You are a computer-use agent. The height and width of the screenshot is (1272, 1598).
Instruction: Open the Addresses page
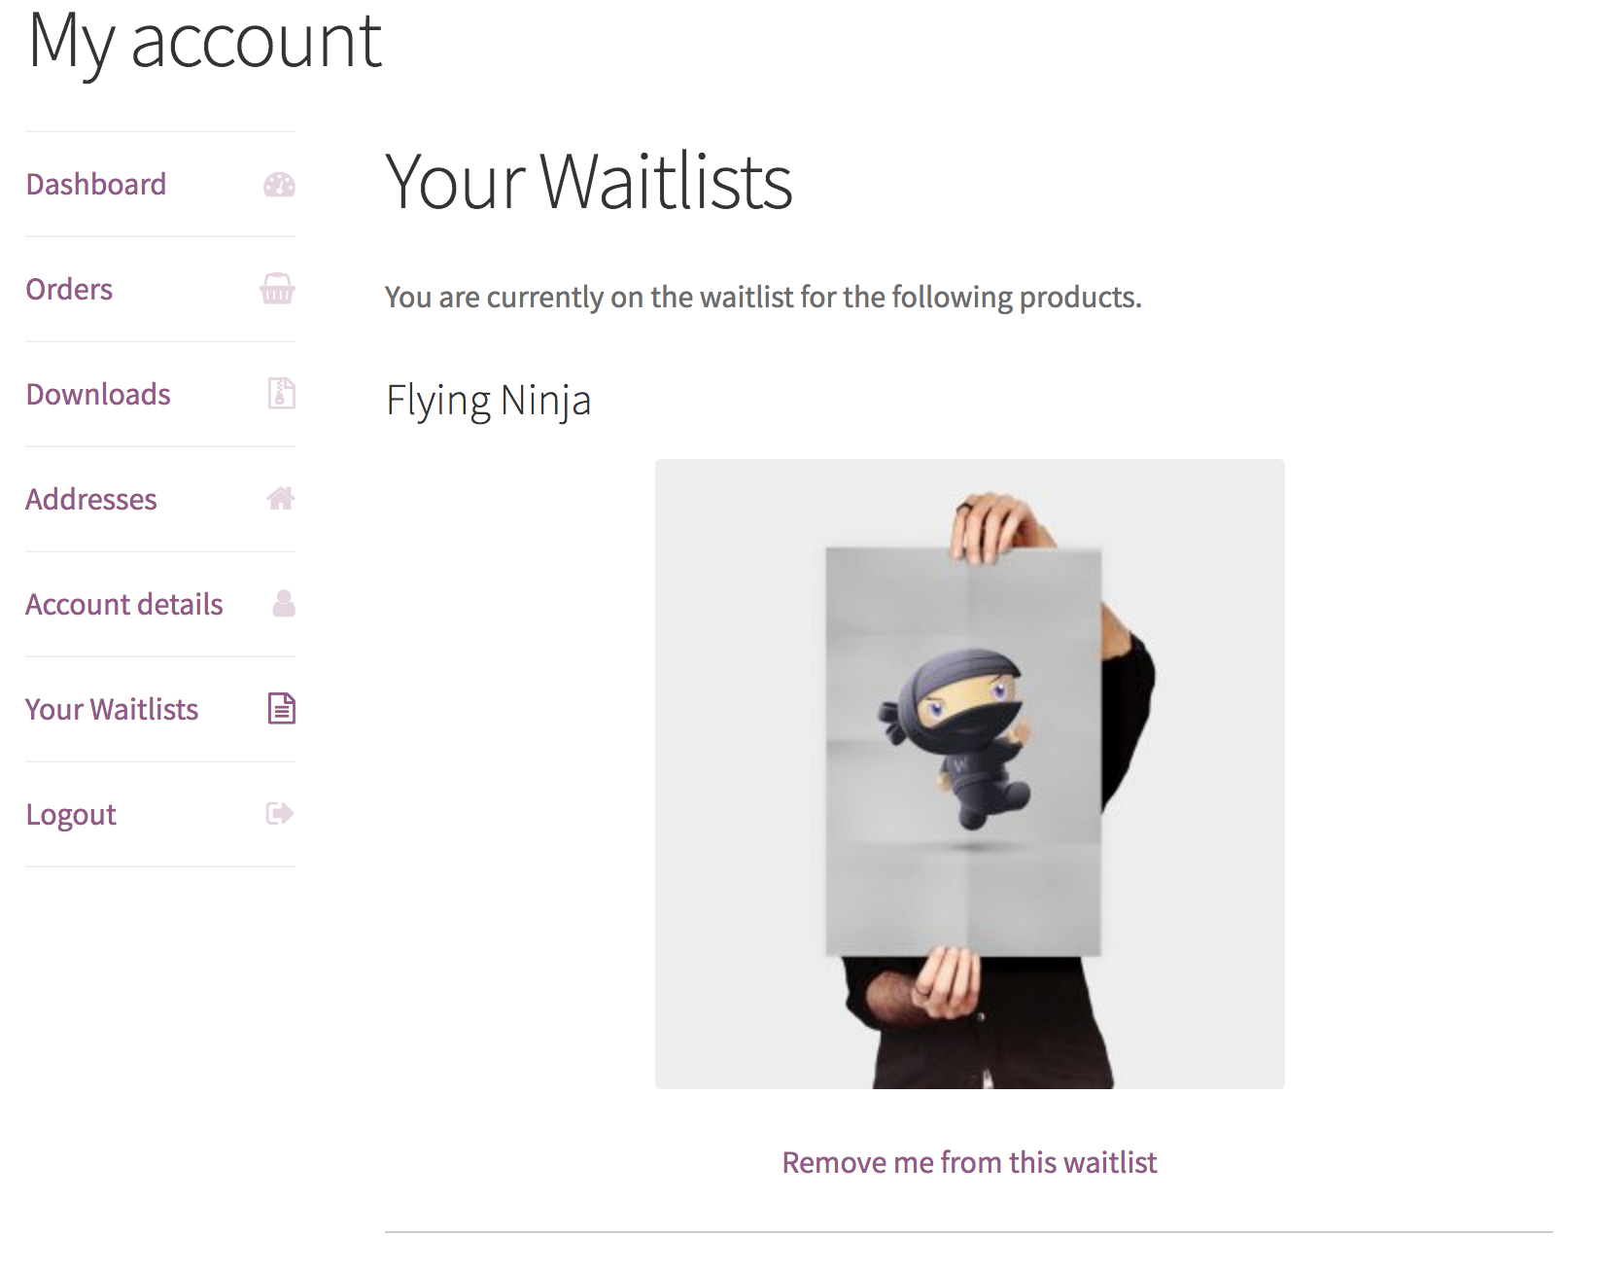coord(91,500)
